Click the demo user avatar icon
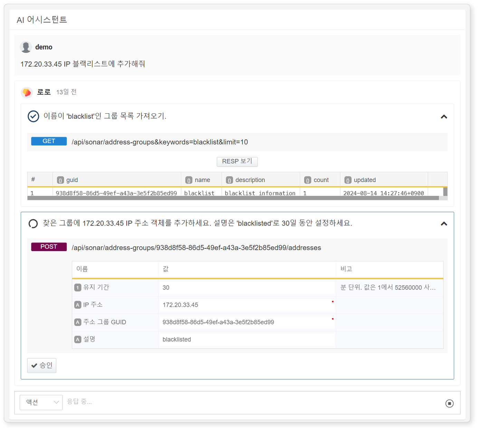 click(x=26, y=47)
